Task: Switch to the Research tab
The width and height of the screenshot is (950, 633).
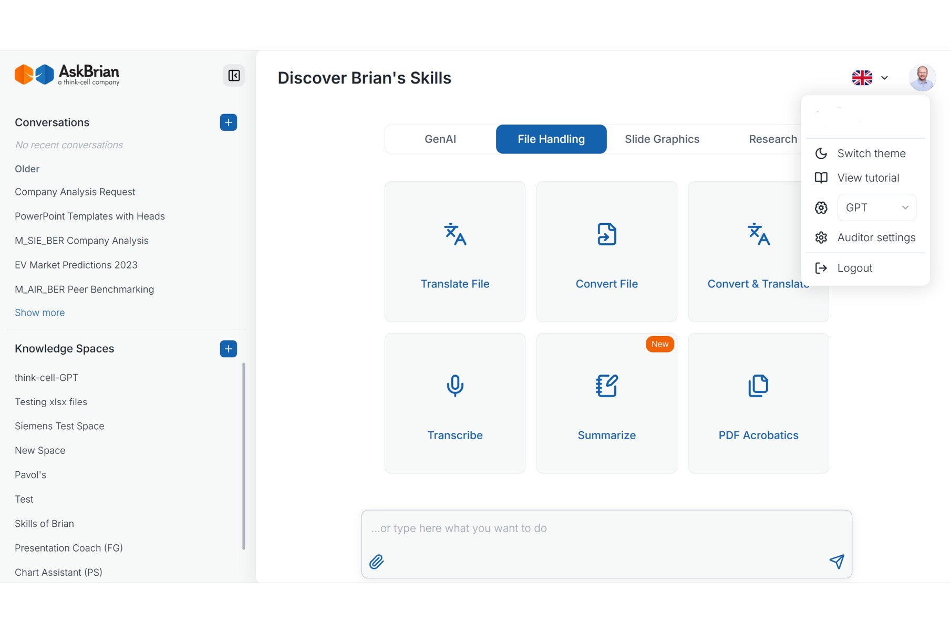Action: pyautogui.click(x=772, y=139)
